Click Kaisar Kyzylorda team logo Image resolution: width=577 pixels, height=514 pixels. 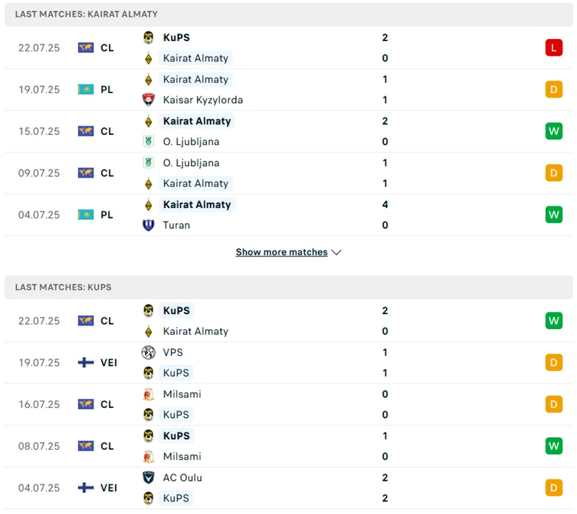pos(149,100)
